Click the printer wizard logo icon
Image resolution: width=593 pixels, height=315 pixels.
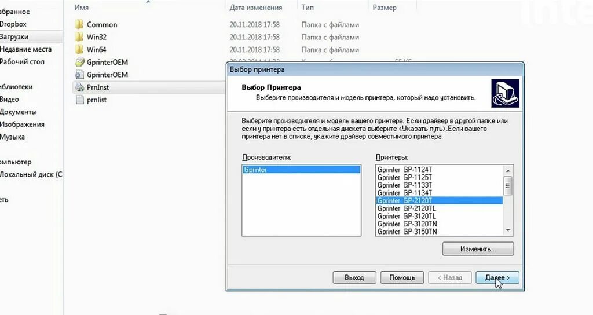pos(505,93)
